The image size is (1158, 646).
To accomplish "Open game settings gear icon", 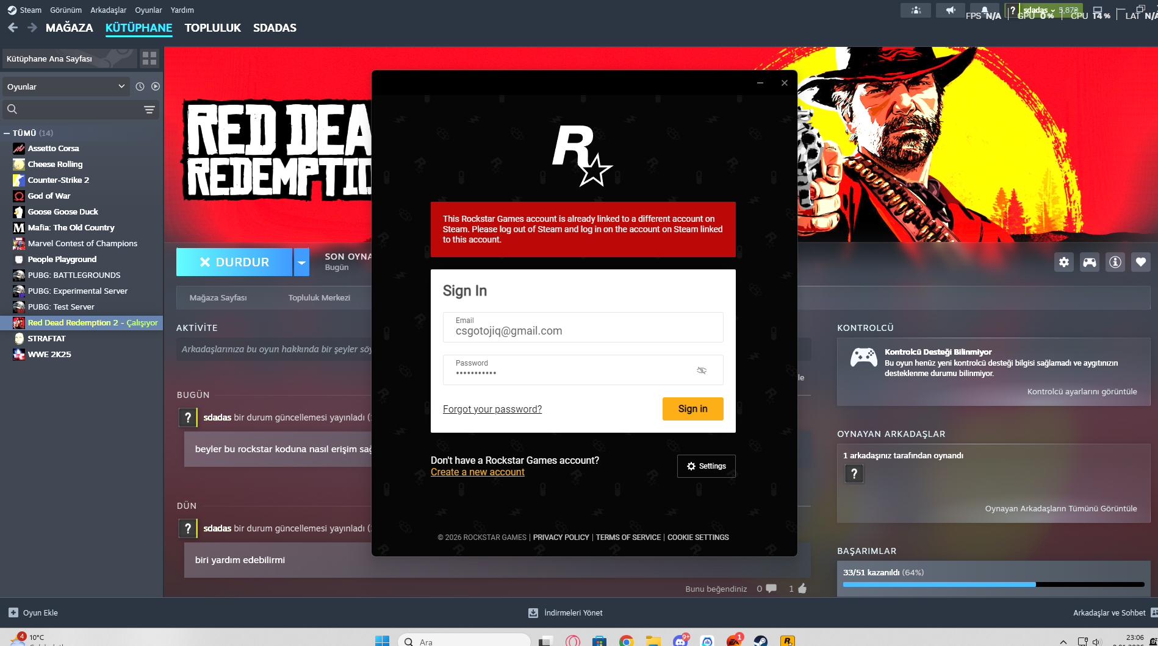I will tap(1064, 262).
